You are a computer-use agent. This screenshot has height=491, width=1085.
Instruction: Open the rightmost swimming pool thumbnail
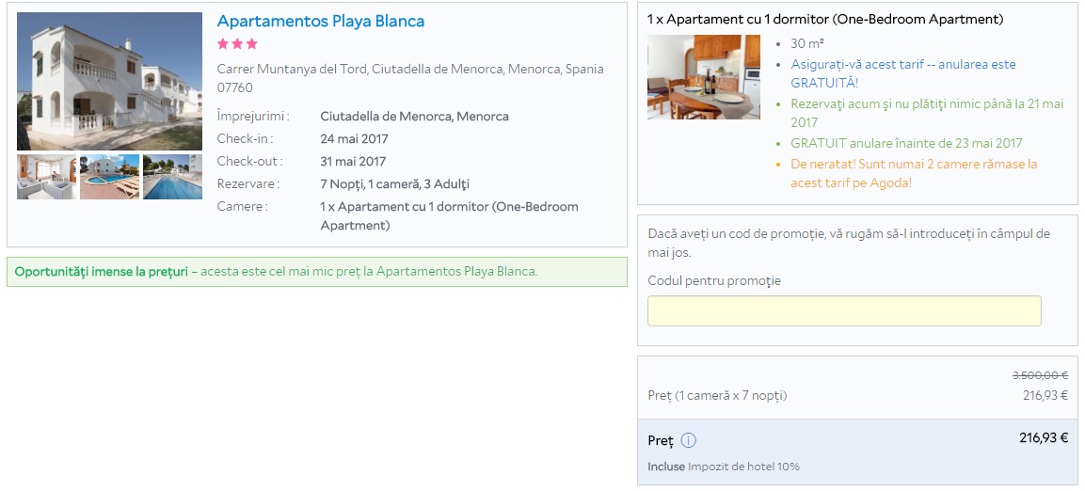pos(172,177)
